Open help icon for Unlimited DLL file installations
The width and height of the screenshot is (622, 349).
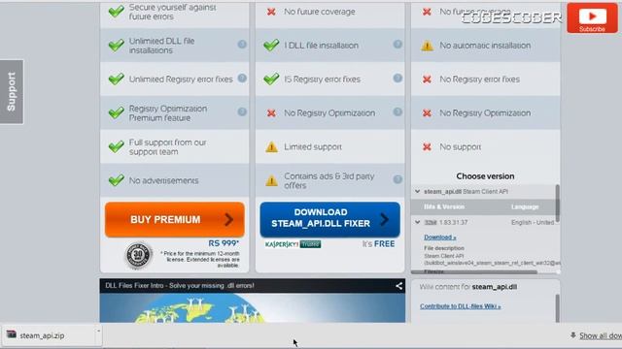242,45
